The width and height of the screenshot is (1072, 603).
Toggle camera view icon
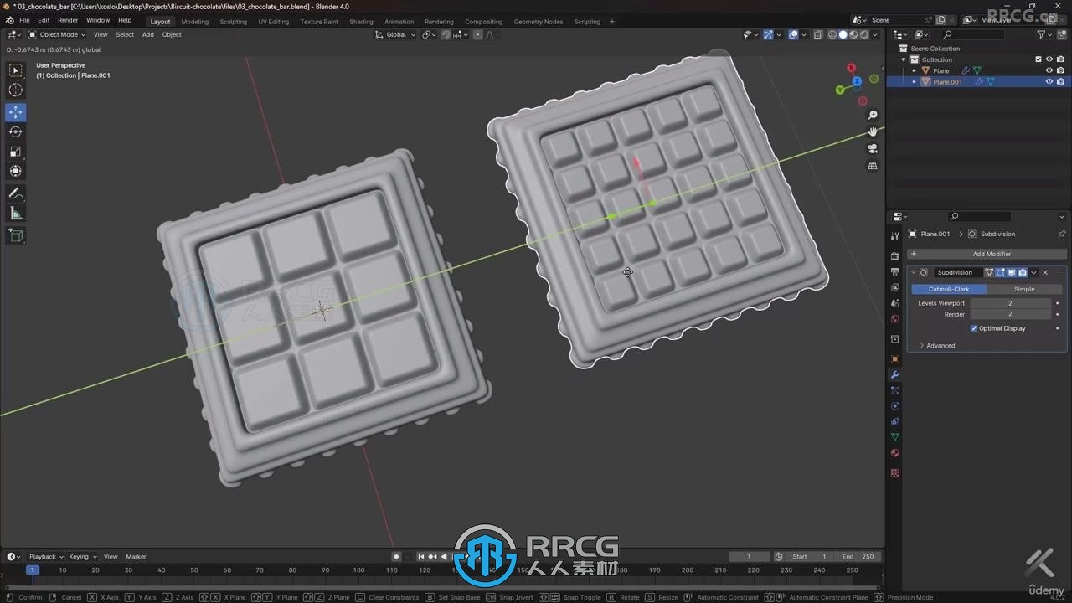tap(873, 148)
